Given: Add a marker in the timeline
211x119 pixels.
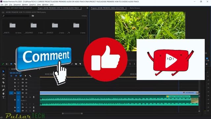Looking at the screenshot, I should (25, 76).
